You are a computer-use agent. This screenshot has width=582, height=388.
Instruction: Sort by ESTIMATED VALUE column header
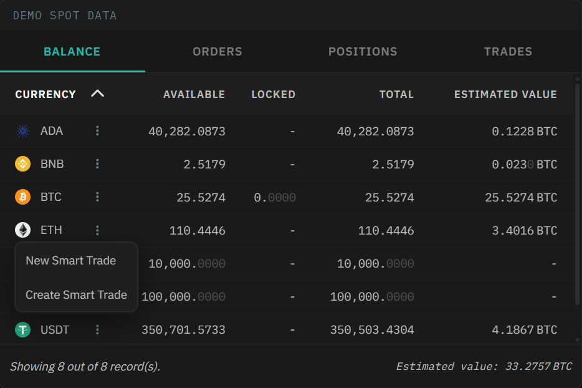(505, 94)
